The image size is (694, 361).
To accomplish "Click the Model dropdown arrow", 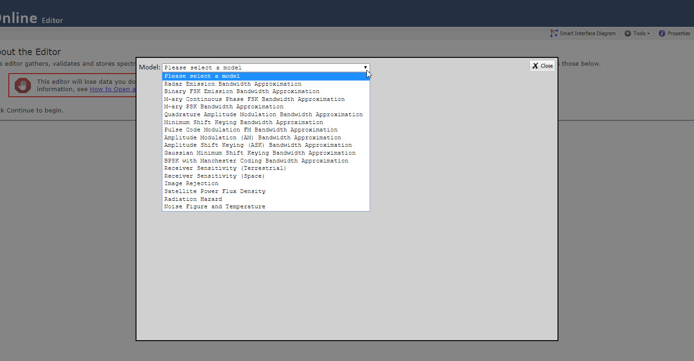I will pos(365,68).
